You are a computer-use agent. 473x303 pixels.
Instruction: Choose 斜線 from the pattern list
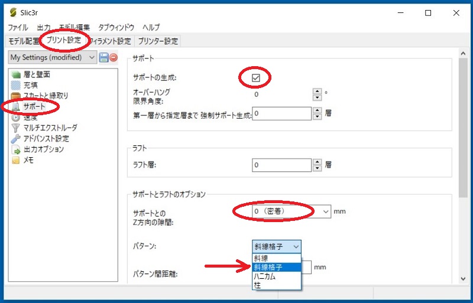tap(276, 258)
